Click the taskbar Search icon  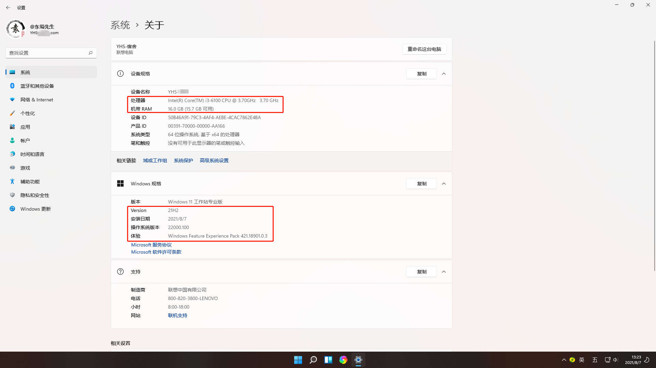(x=313, y=359)
